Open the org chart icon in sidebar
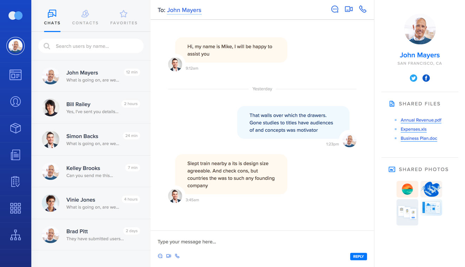Viewport: 465px width, 267px height. pos(15,235)
